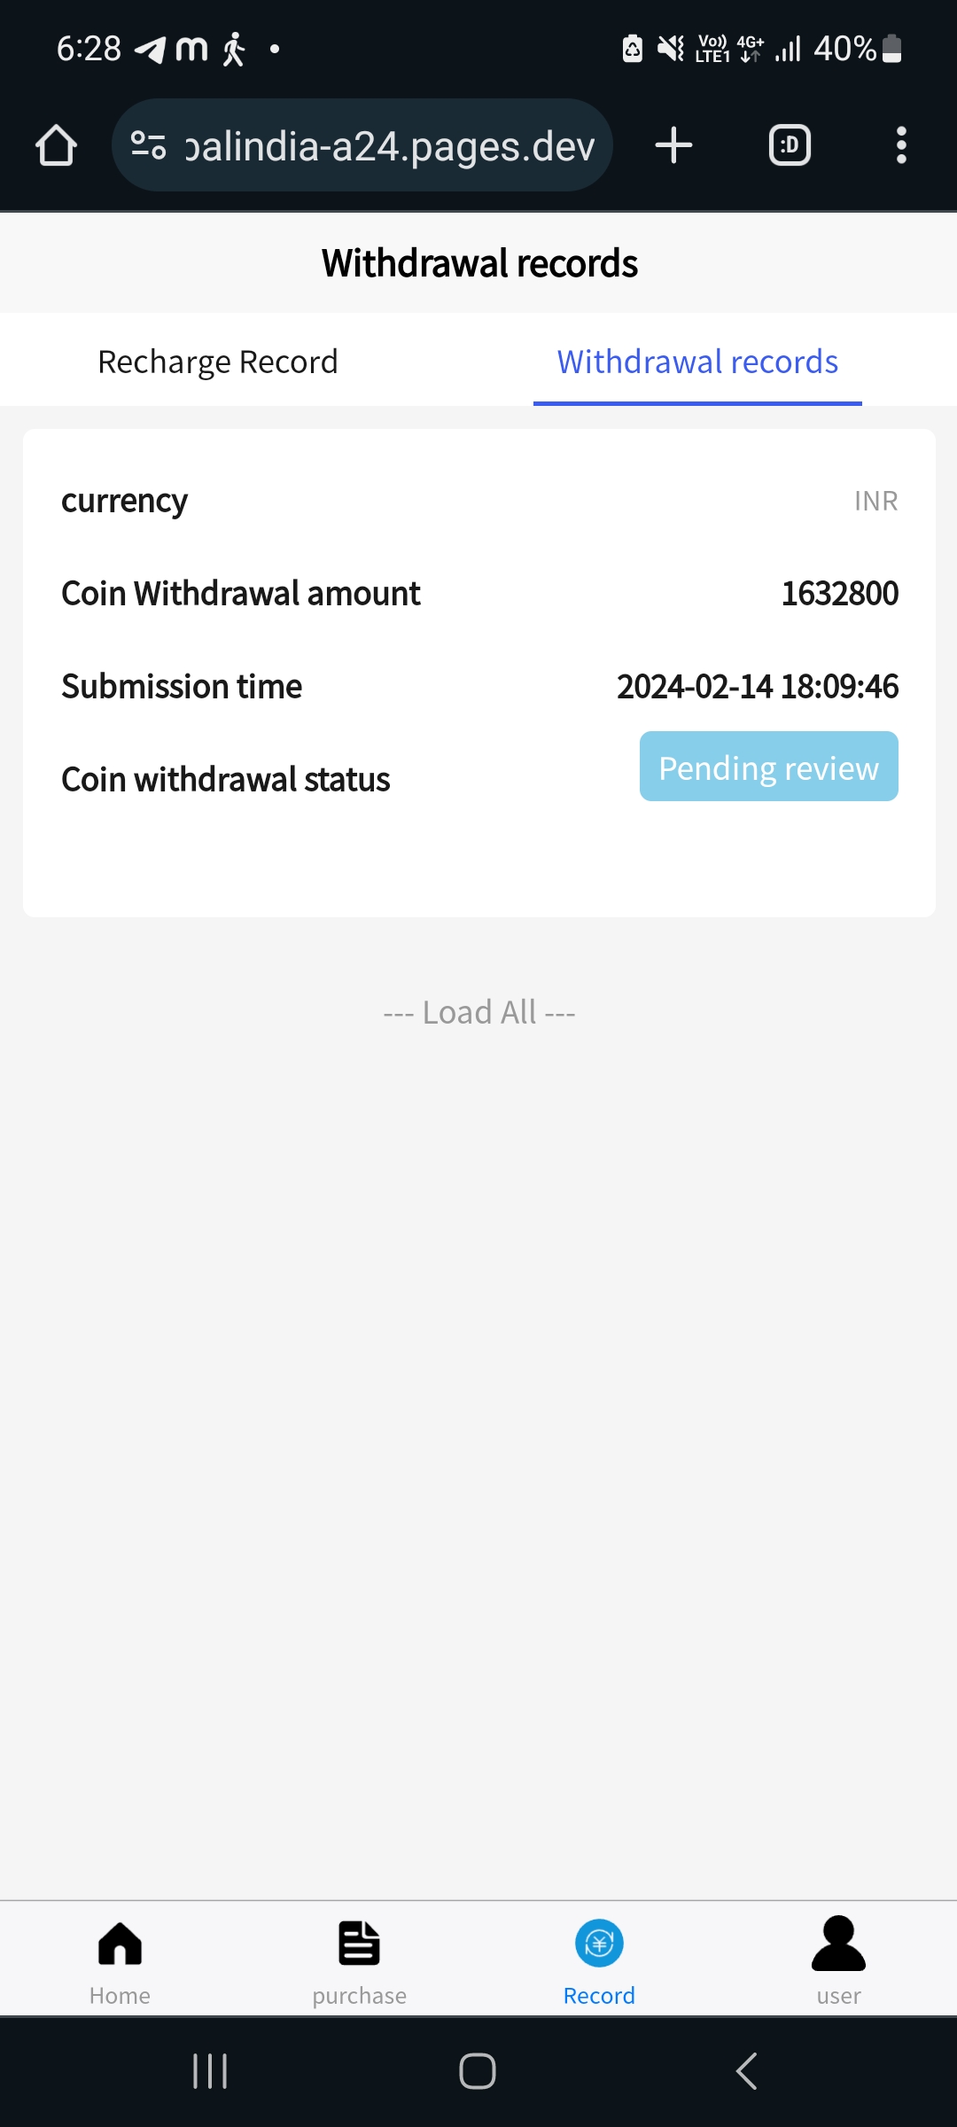Tap the submission time value

(x=758, y=687)
